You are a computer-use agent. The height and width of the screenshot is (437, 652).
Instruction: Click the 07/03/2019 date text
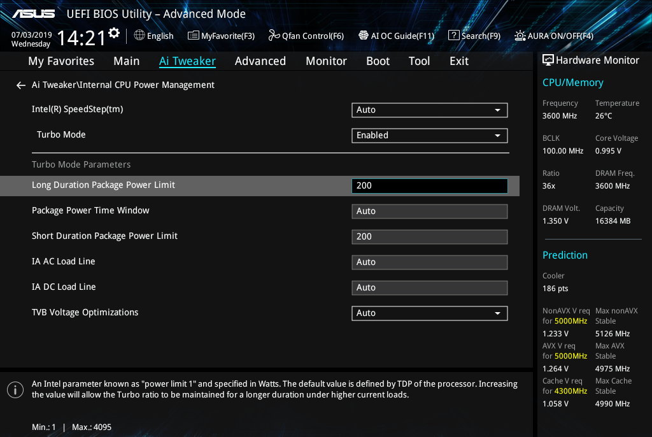point(32,35)
